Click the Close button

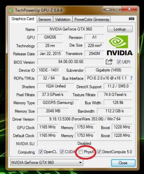123,163
